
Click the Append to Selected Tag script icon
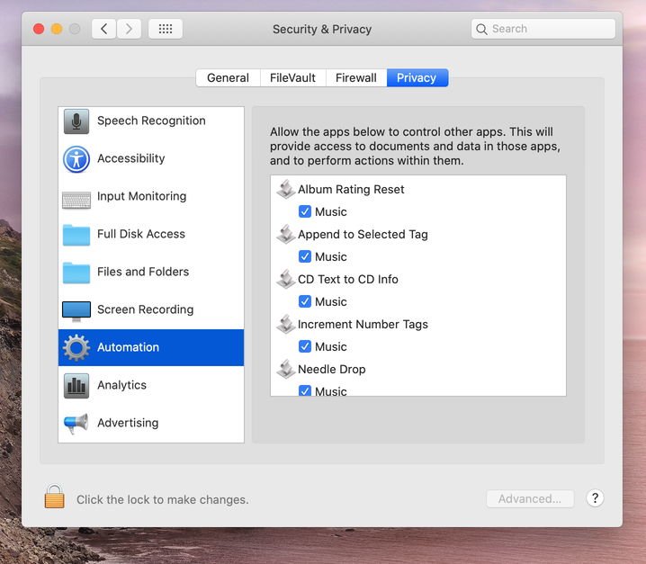pyautogui.click(x=286, y=234)
